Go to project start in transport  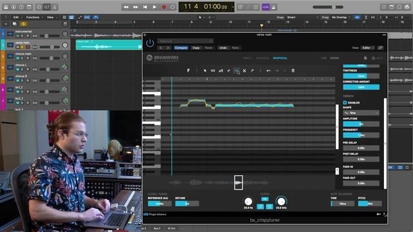145,7
